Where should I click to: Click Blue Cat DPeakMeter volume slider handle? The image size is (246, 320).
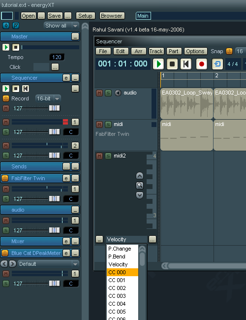(x=54, y=284)
